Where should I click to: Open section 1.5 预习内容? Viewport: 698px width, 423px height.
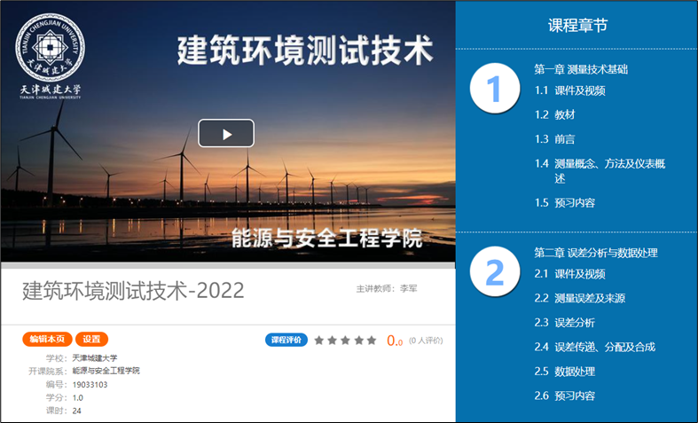point(565,203)
